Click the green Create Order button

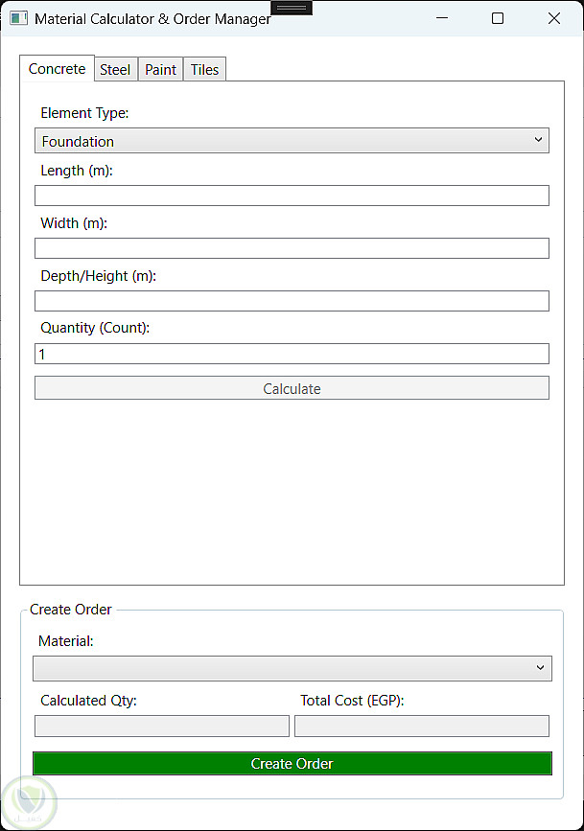(x=292, y=763)
